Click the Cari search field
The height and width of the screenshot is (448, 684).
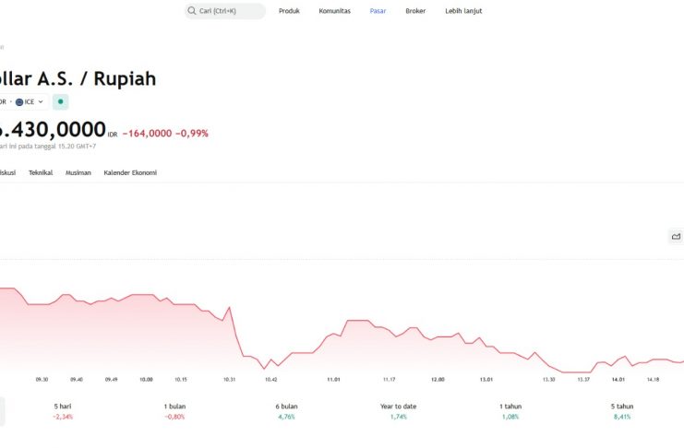229,11
